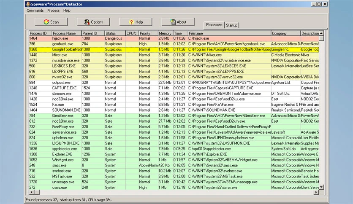Sort by Time column header
The image size is (353, 204).
click(x=181, y=33)
